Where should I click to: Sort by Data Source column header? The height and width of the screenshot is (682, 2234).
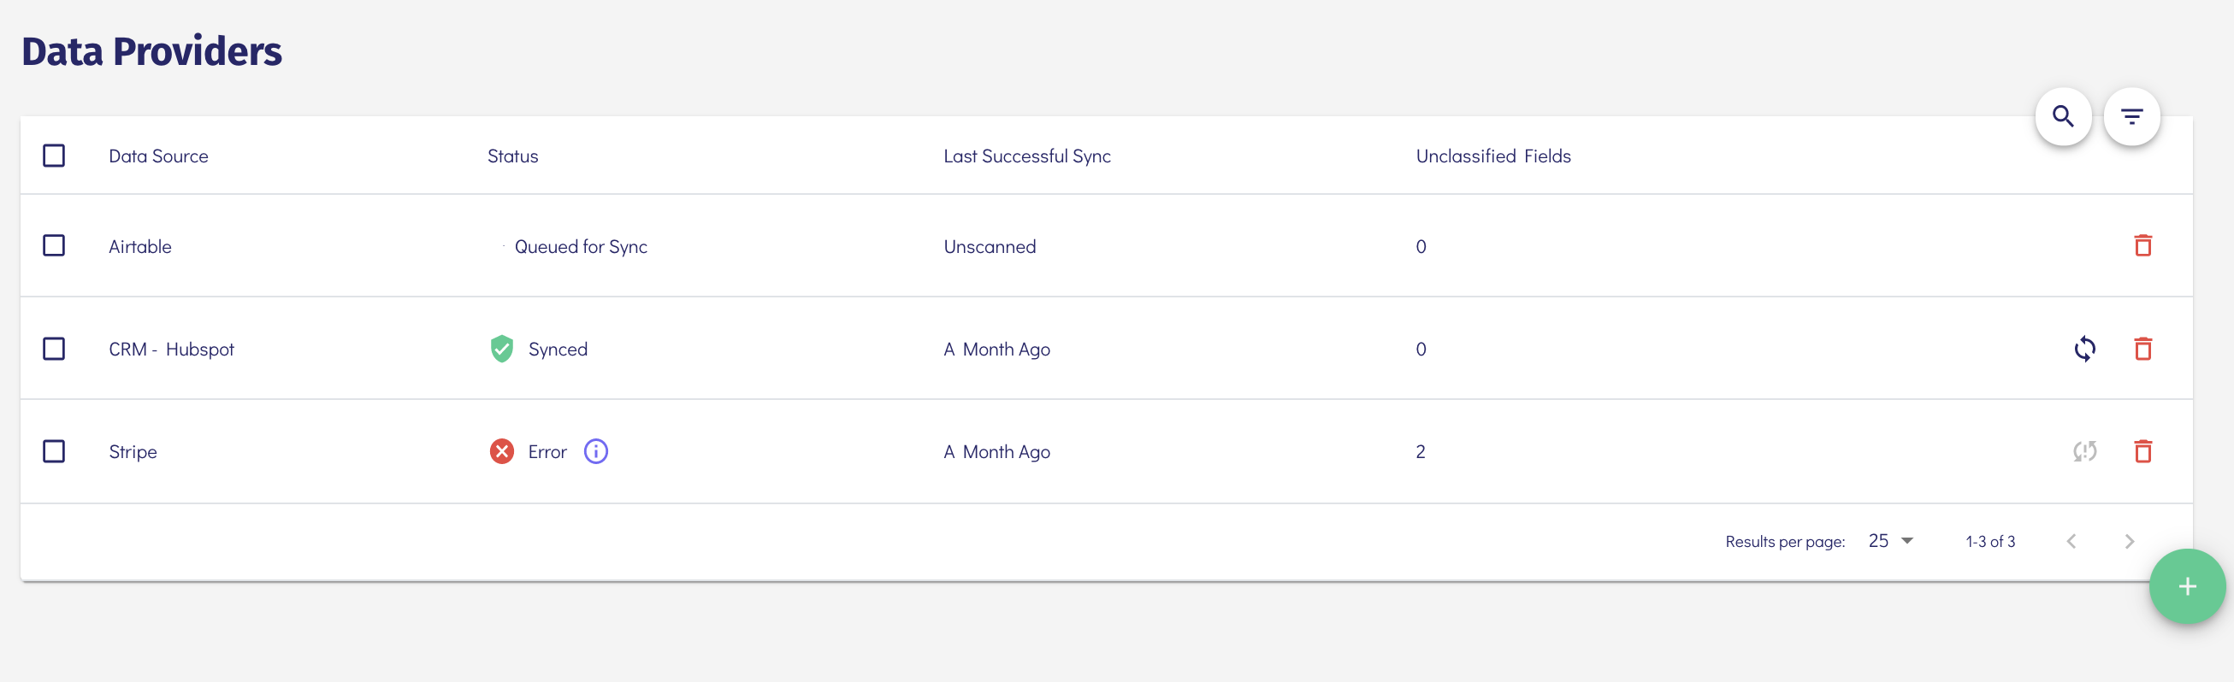159,156
